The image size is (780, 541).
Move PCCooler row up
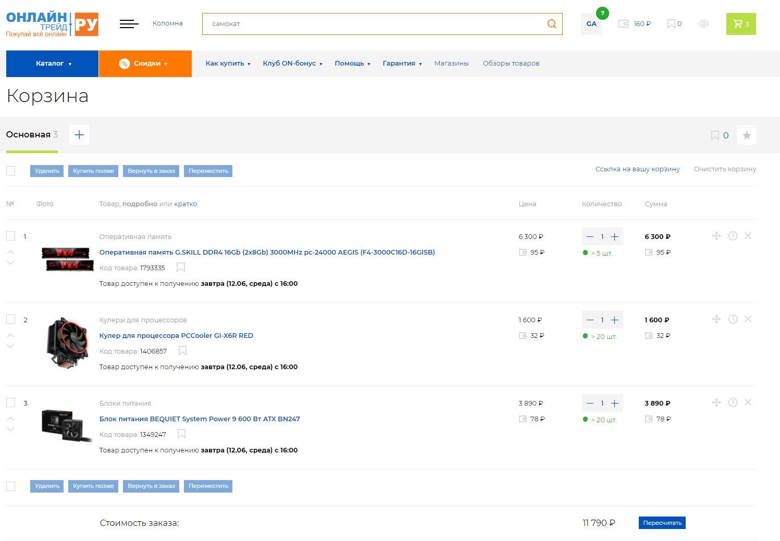[x=10, y=335]
